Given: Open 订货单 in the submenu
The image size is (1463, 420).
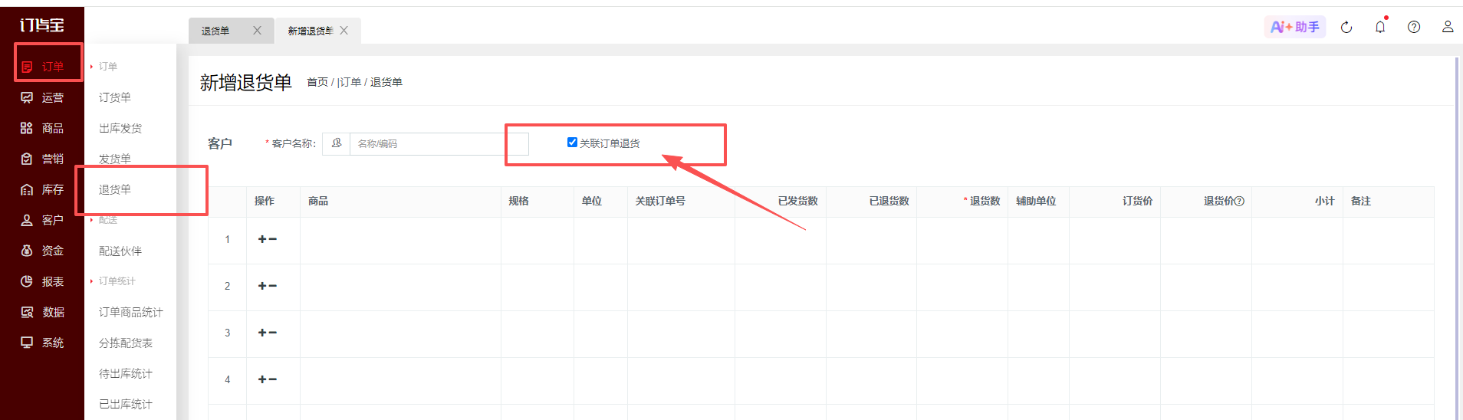Looking at the screenshot, I should pos(115,97).
